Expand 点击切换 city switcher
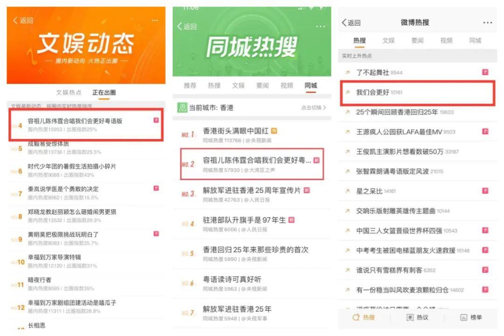The image size is (504, 336). click(x=314, y=108)
